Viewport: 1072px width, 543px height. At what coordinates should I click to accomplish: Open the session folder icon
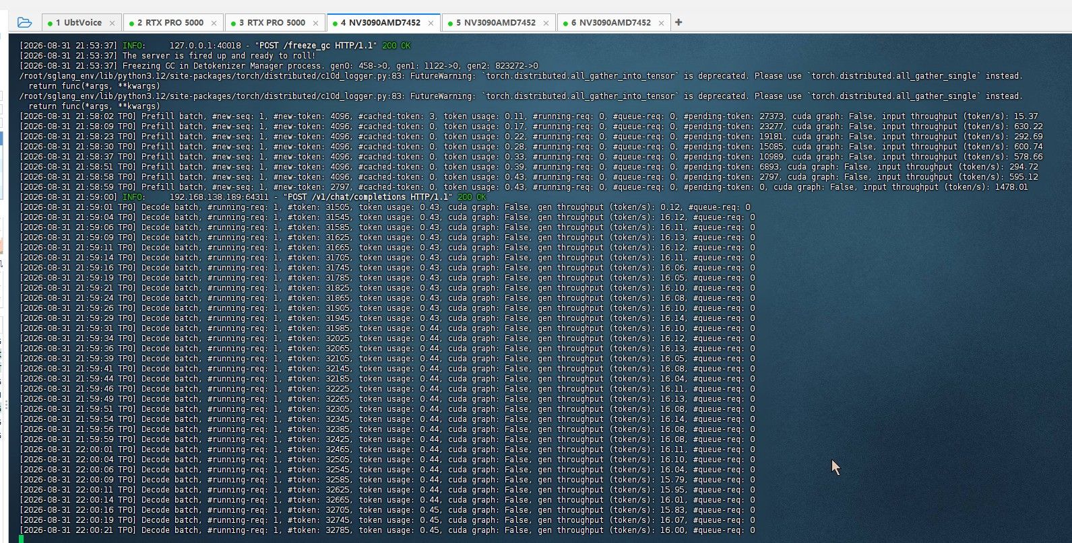coord(24,22)
